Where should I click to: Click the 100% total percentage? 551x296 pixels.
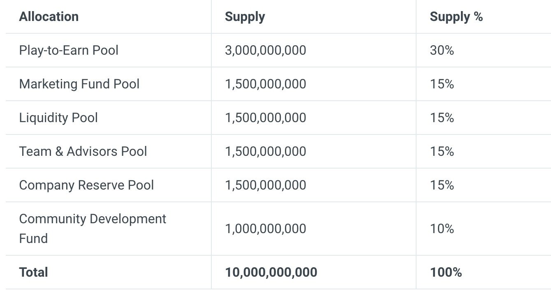446,272
